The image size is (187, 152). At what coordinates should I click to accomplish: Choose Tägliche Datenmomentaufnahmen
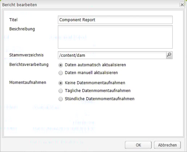coord(61,91)
